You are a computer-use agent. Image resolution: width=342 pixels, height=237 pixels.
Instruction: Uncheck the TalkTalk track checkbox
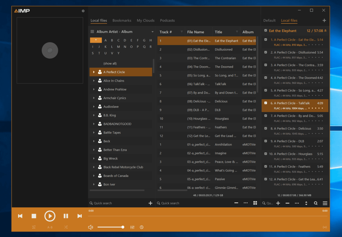coord(265,103)
